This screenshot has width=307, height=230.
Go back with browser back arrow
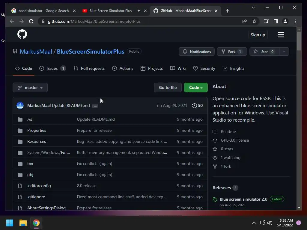(x=12, y=21)
